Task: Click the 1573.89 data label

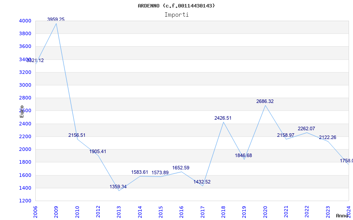Action: click(x=160, y=172)
